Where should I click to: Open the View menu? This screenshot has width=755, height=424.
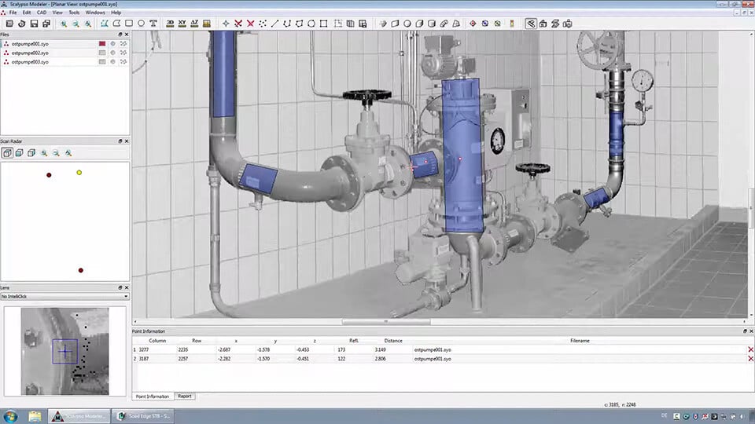pos(57,13)
